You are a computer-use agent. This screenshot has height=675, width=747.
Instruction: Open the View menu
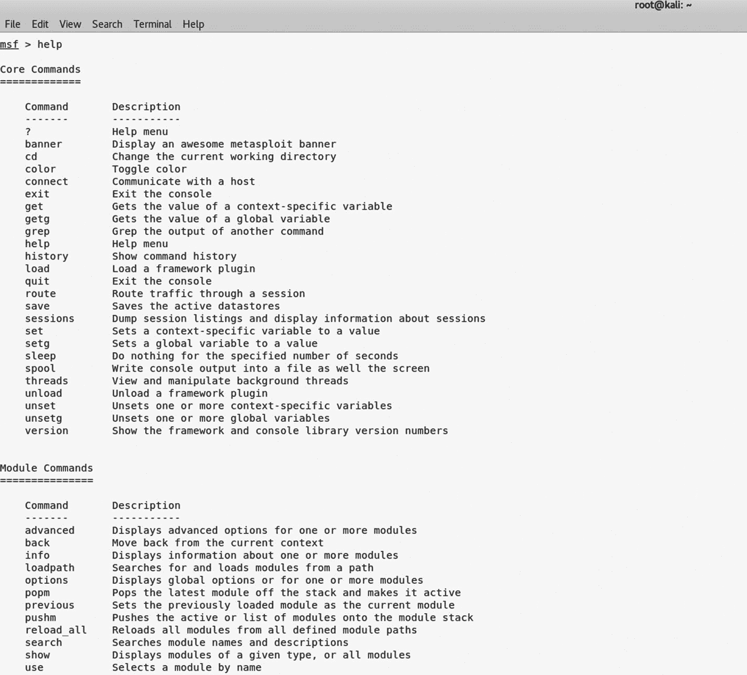pyautogui.click(x=70, y=24)
